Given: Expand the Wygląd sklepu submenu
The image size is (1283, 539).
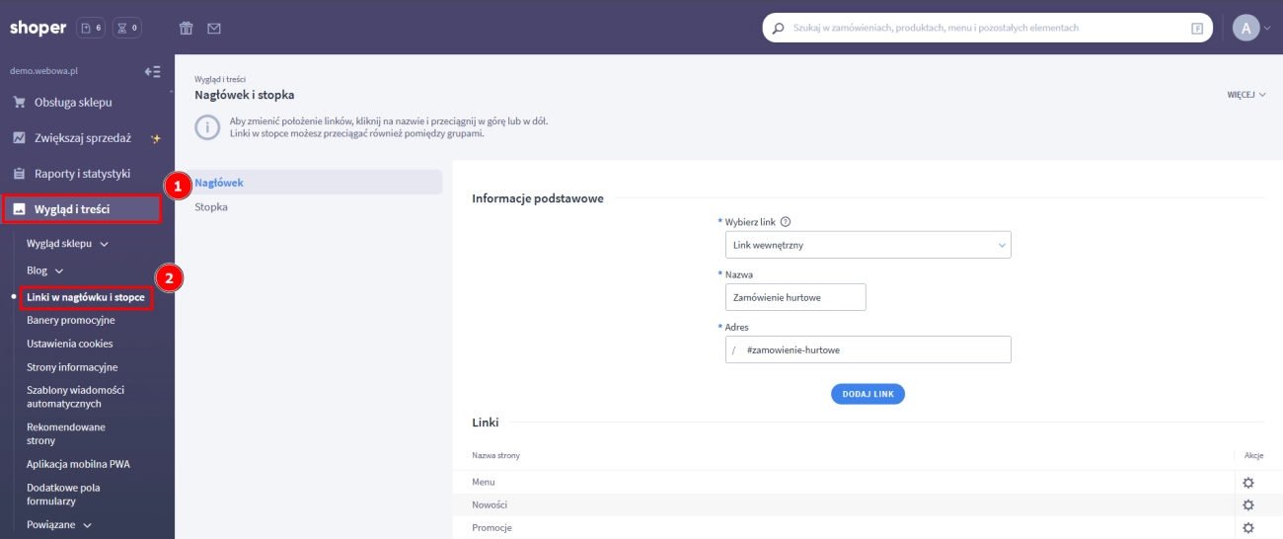Looking at the screenshot, I should point(67,244).
